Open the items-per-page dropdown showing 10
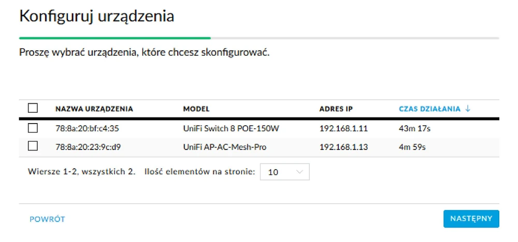This screenshot has height=242, width=518. 284,172
